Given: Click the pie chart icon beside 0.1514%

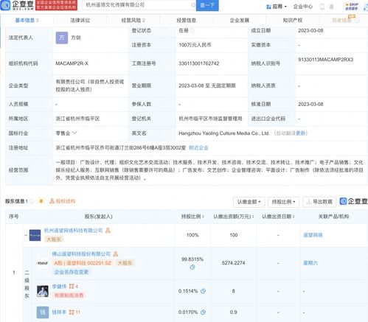Looking at the screenshot, I should click(203, 291).
